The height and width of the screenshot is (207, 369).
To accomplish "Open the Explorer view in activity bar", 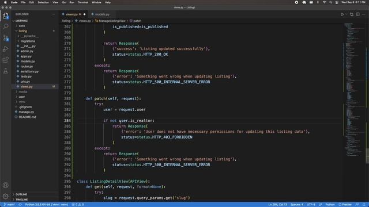I will click(6, 16).
